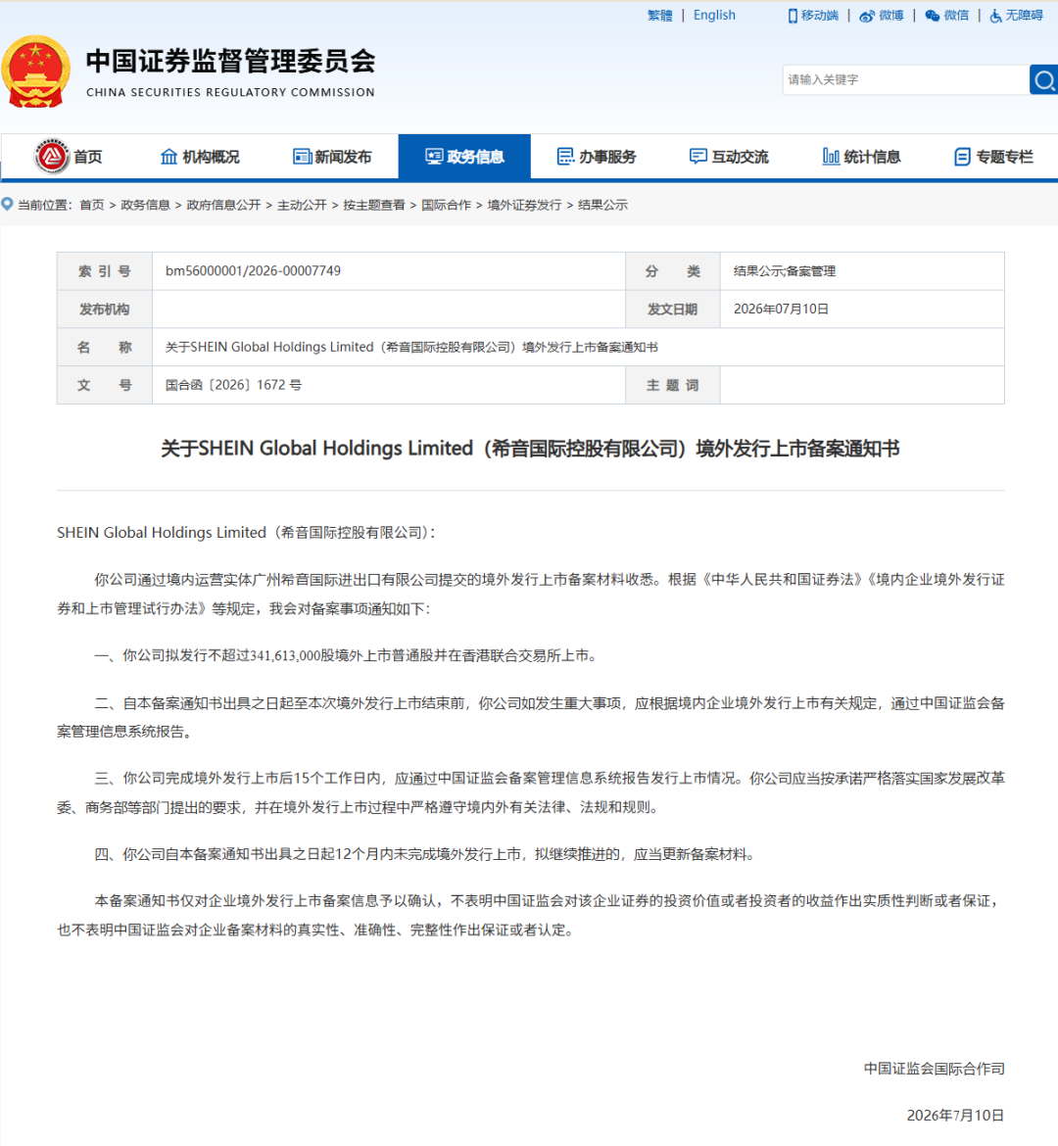Click the accessibility wheelchair icon
The image size is (1058, 1146).
pyautogui.click(x=995, y=16)
